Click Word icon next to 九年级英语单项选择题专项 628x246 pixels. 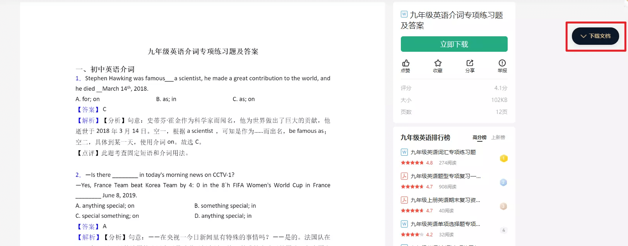click(x=404, y=224)
